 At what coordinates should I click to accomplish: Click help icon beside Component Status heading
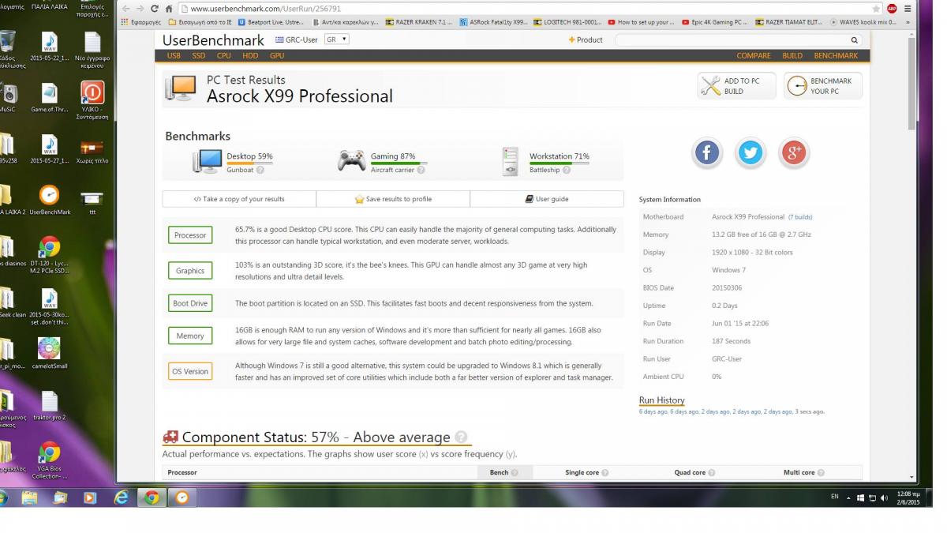pyautogui.click(x=462, y=437)
